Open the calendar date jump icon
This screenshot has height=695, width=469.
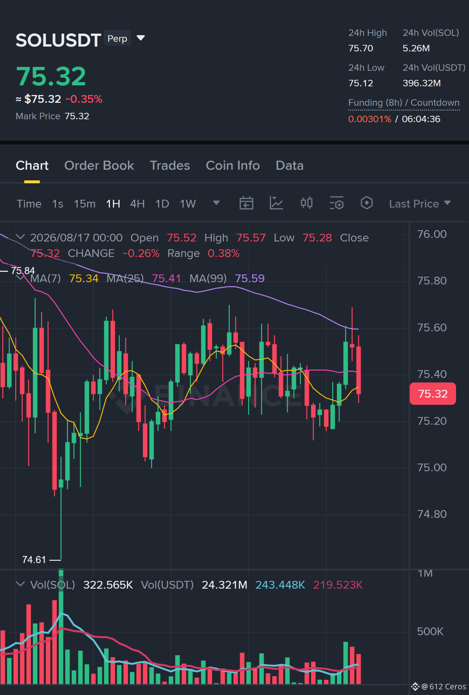coord(246,203)
